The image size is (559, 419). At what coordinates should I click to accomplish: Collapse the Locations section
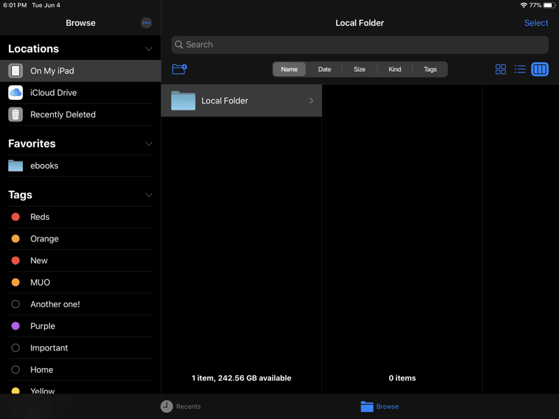pos(148,49)
